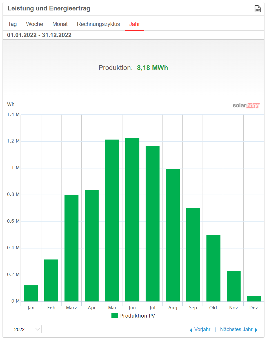The width and height of the screenshot is (267, 339).
Task: Switch to the Tag tab
Action: [12, 24]
